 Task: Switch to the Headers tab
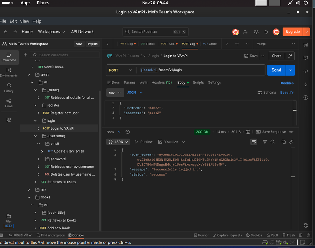pyautogui.click(x=161, y=83)
